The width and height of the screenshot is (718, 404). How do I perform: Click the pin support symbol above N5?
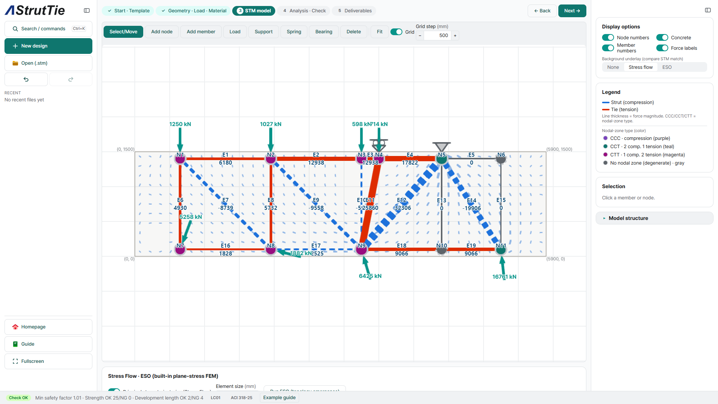pos(442,146)
